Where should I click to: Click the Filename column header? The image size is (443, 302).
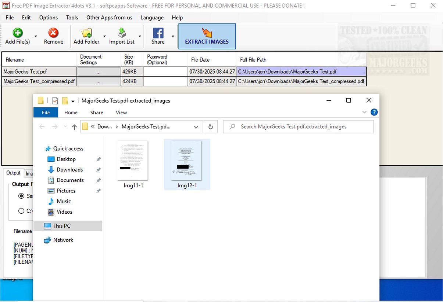pyautogui.click(x=39, y=60)
